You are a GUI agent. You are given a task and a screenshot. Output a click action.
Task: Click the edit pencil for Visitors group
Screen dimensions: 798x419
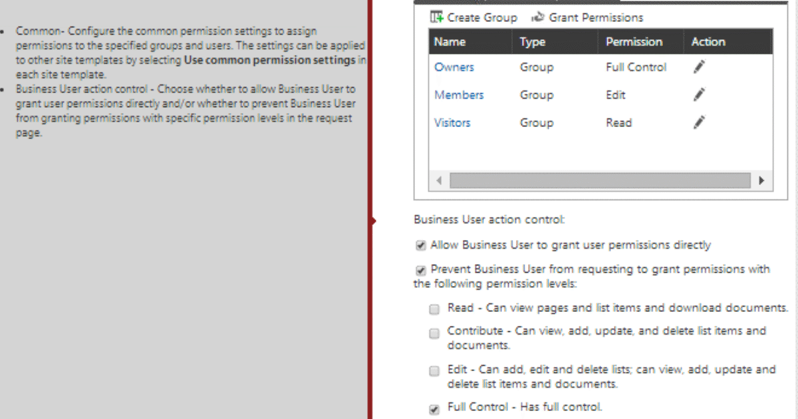(x=699, y=122)
